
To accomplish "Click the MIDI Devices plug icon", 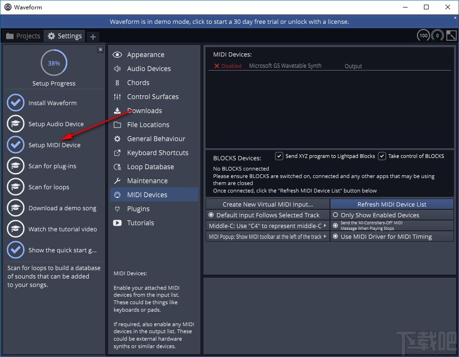I will (x=117, y=195).
